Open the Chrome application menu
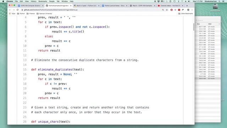The image size is (227, 128). (10, 1)
